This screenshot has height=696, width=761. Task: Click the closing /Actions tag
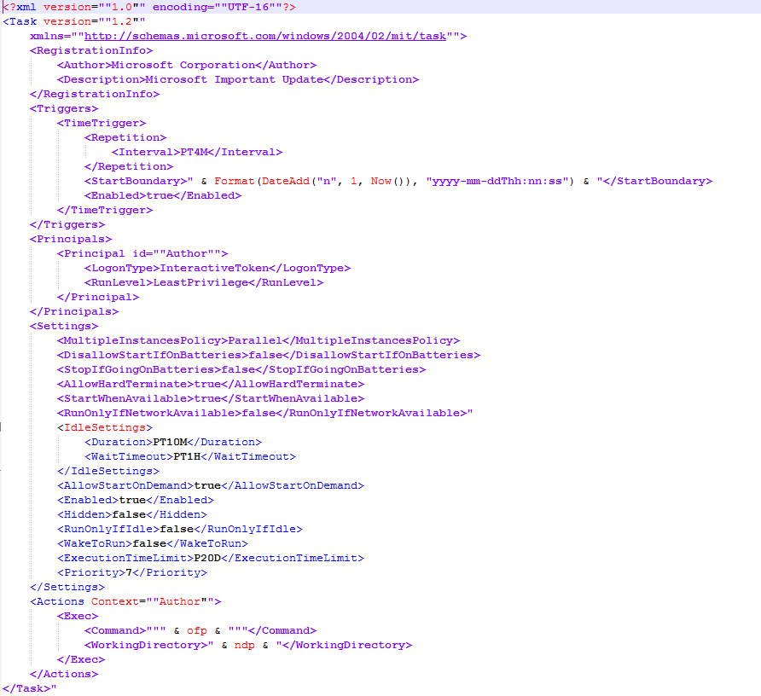(64, 676)
